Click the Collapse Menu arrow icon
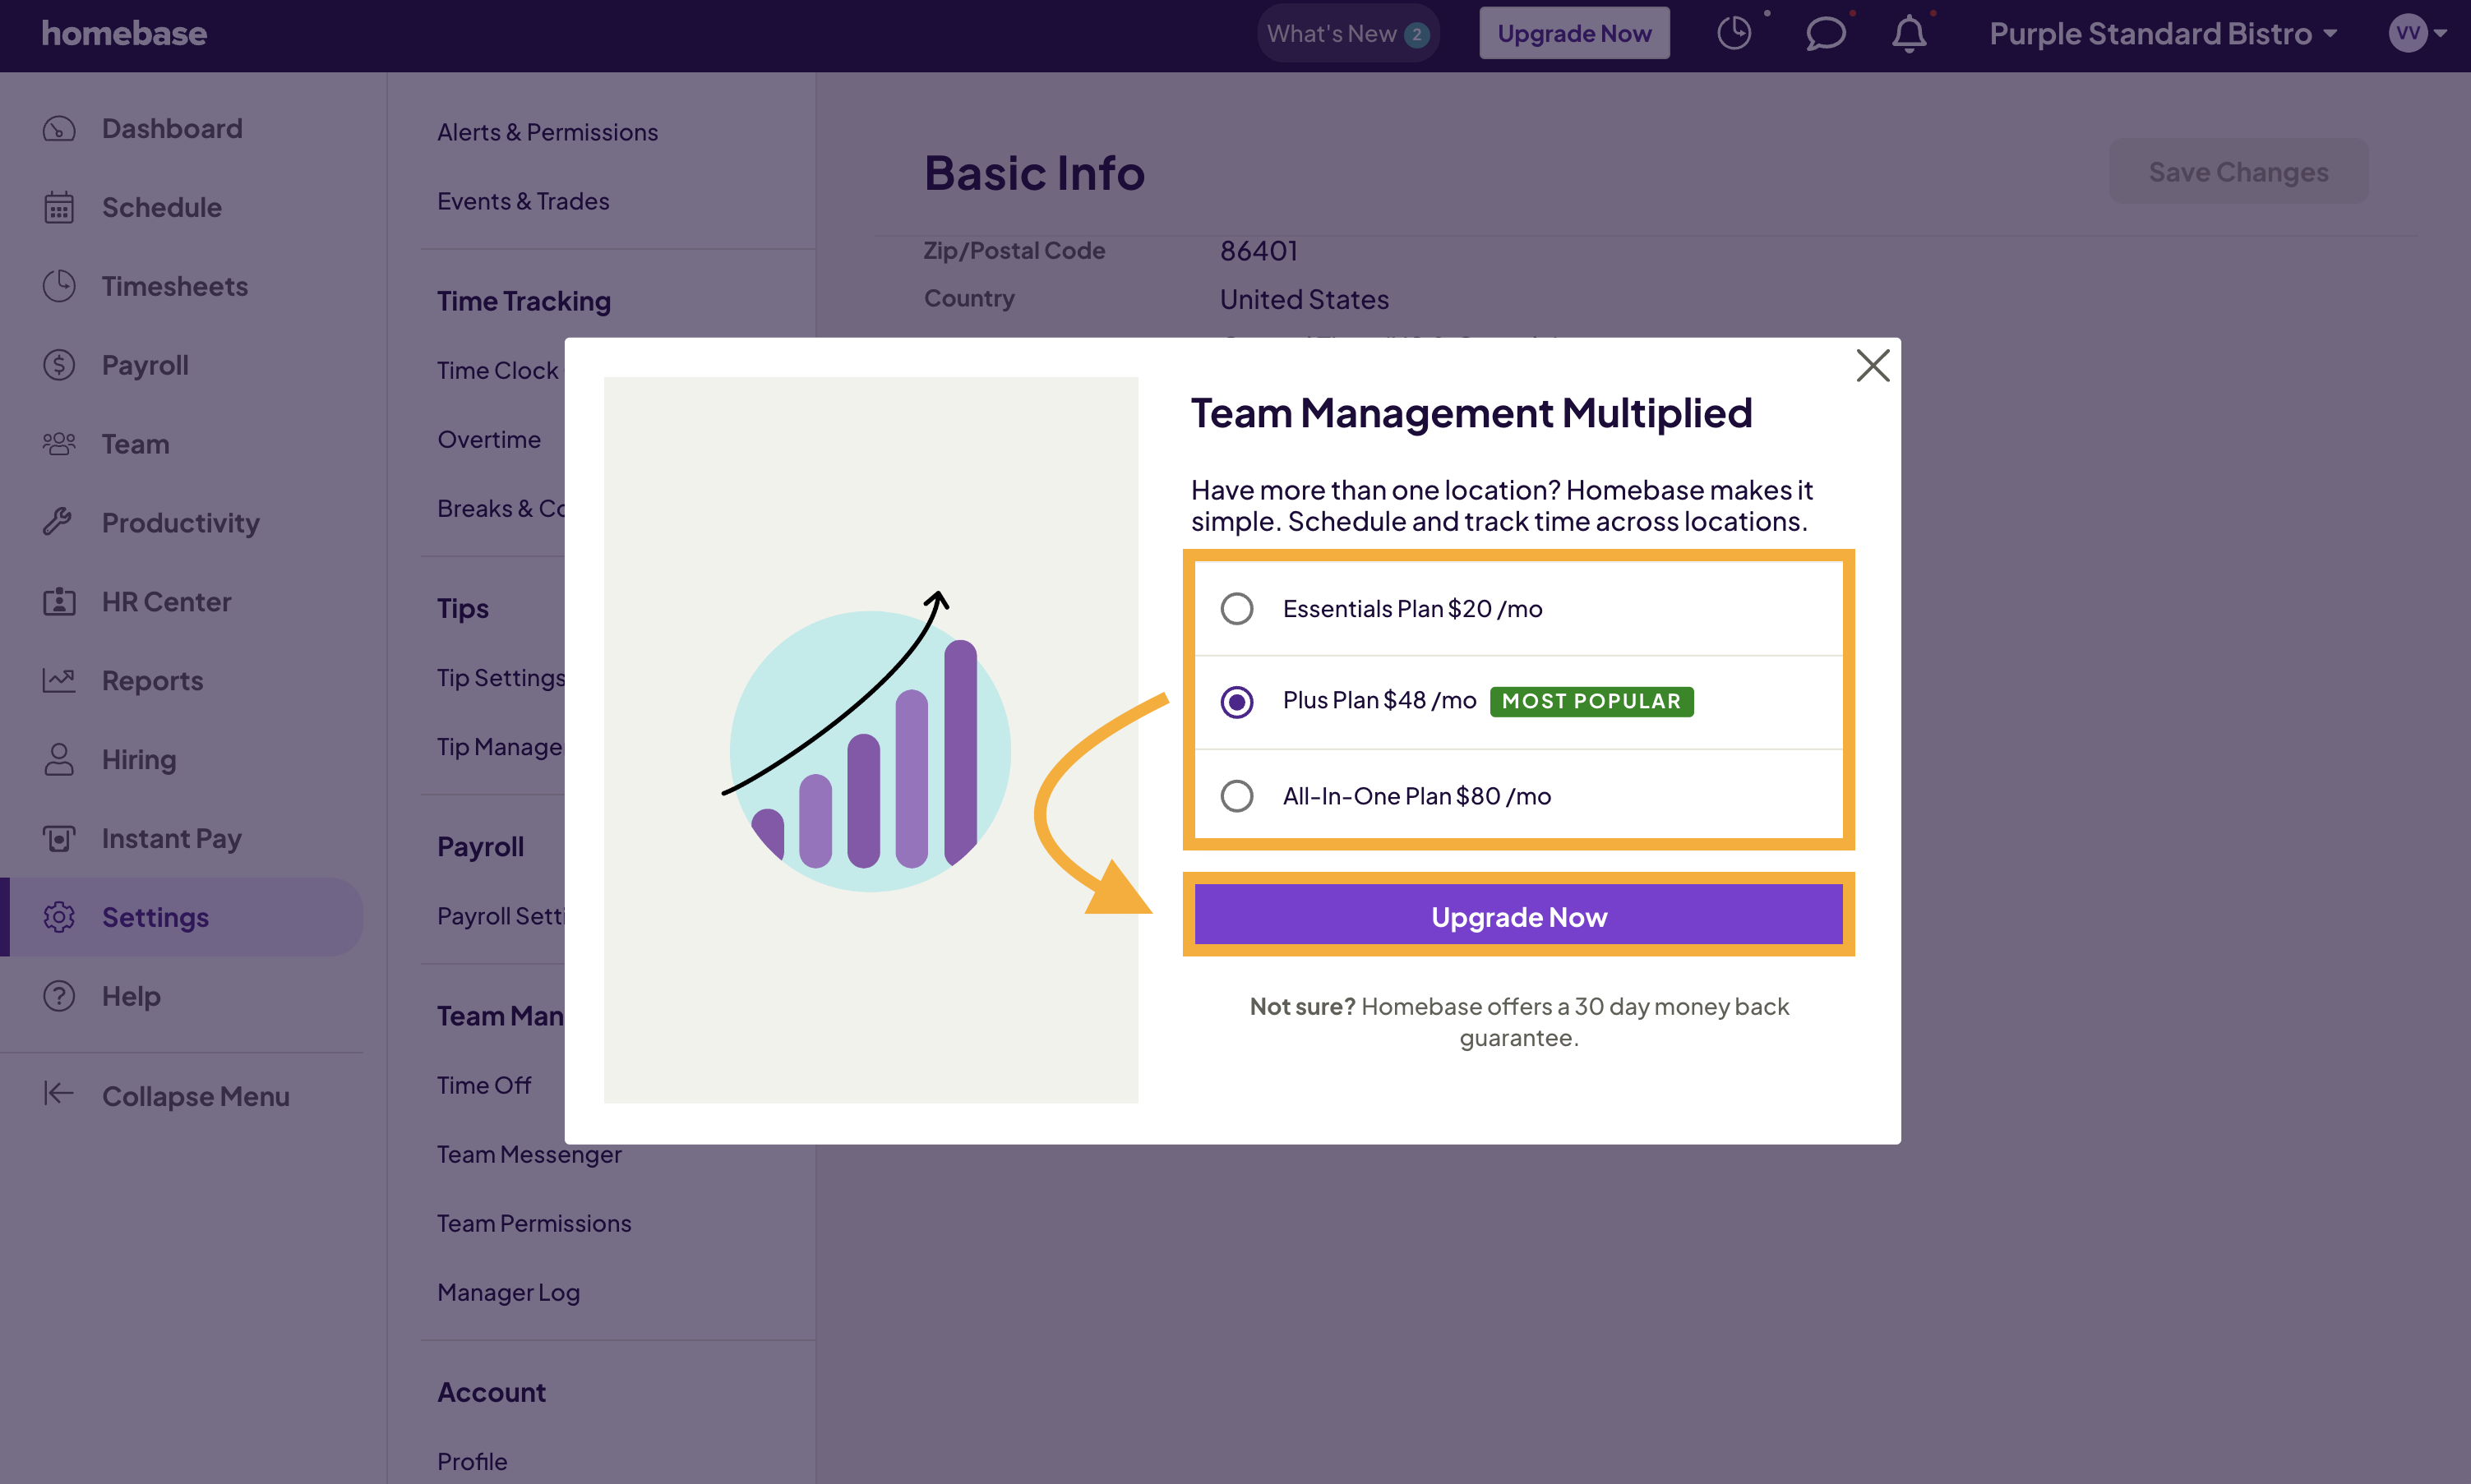Viewport: 2471px width, 1484px height. [x=59, y=1094]
